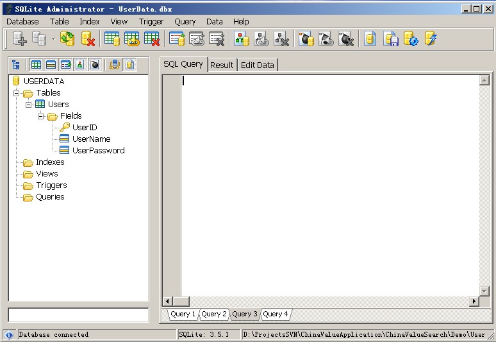Toggle the queries filter button
The image size is (496, 342).
pyautogui.click(x=129, y=65)
